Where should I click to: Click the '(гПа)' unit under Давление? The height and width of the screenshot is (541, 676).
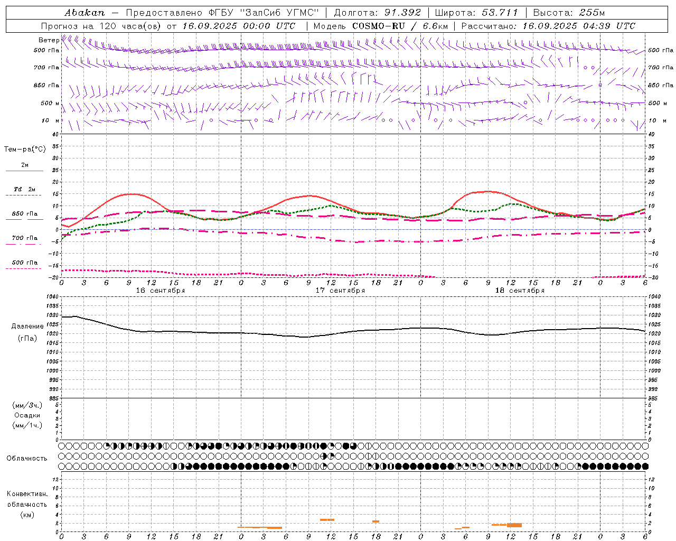tap(26, 338)
